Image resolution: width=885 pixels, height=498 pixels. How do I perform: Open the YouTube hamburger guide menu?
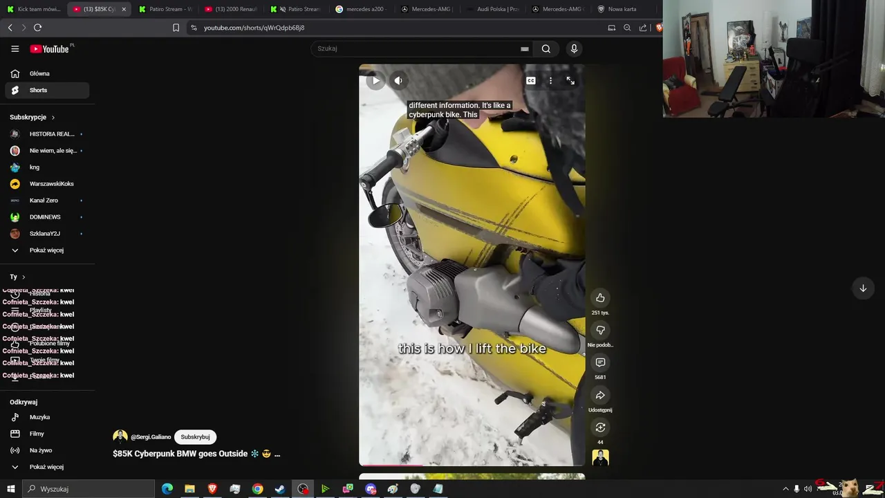[x=15, y=48]
